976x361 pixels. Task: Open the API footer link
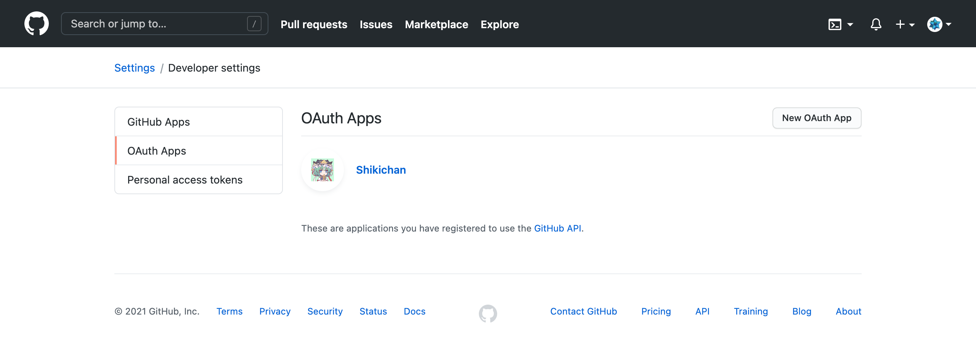click(702, 311)
